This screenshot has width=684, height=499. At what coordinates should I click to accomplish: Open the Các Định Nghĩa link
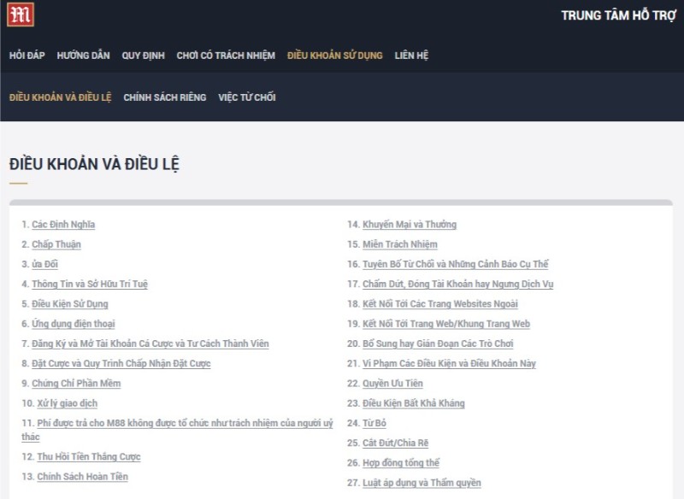pyautogui.click(x=63, y=225)
